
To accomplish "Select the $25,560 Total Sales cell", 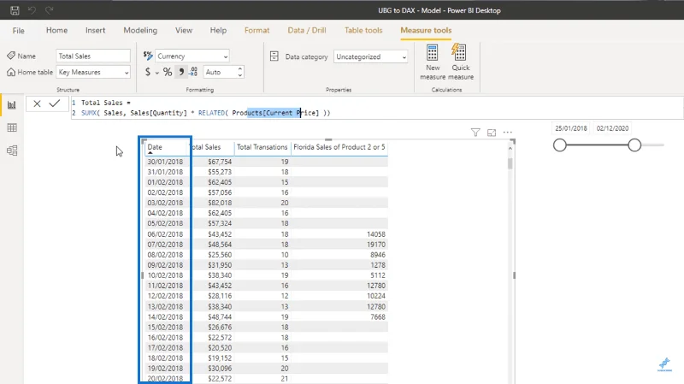I will tap(220, 255).
